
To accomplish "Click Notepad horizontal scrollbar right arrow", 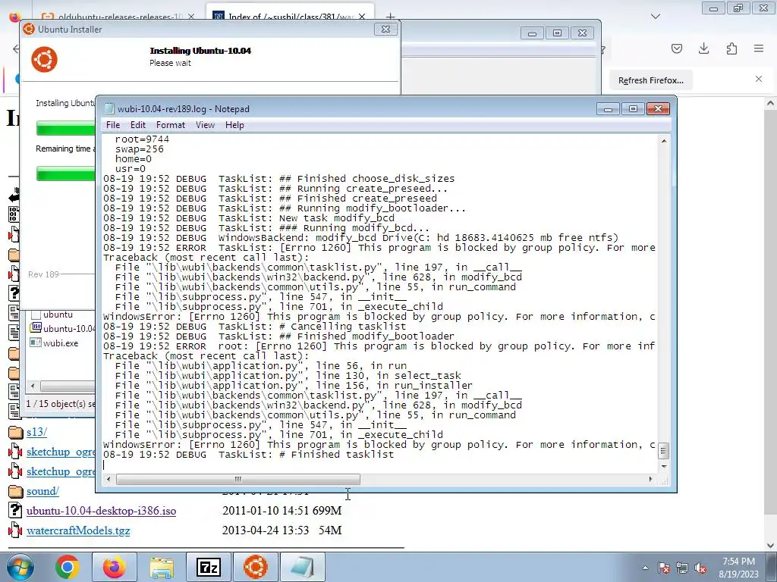I will click(650, 479).
